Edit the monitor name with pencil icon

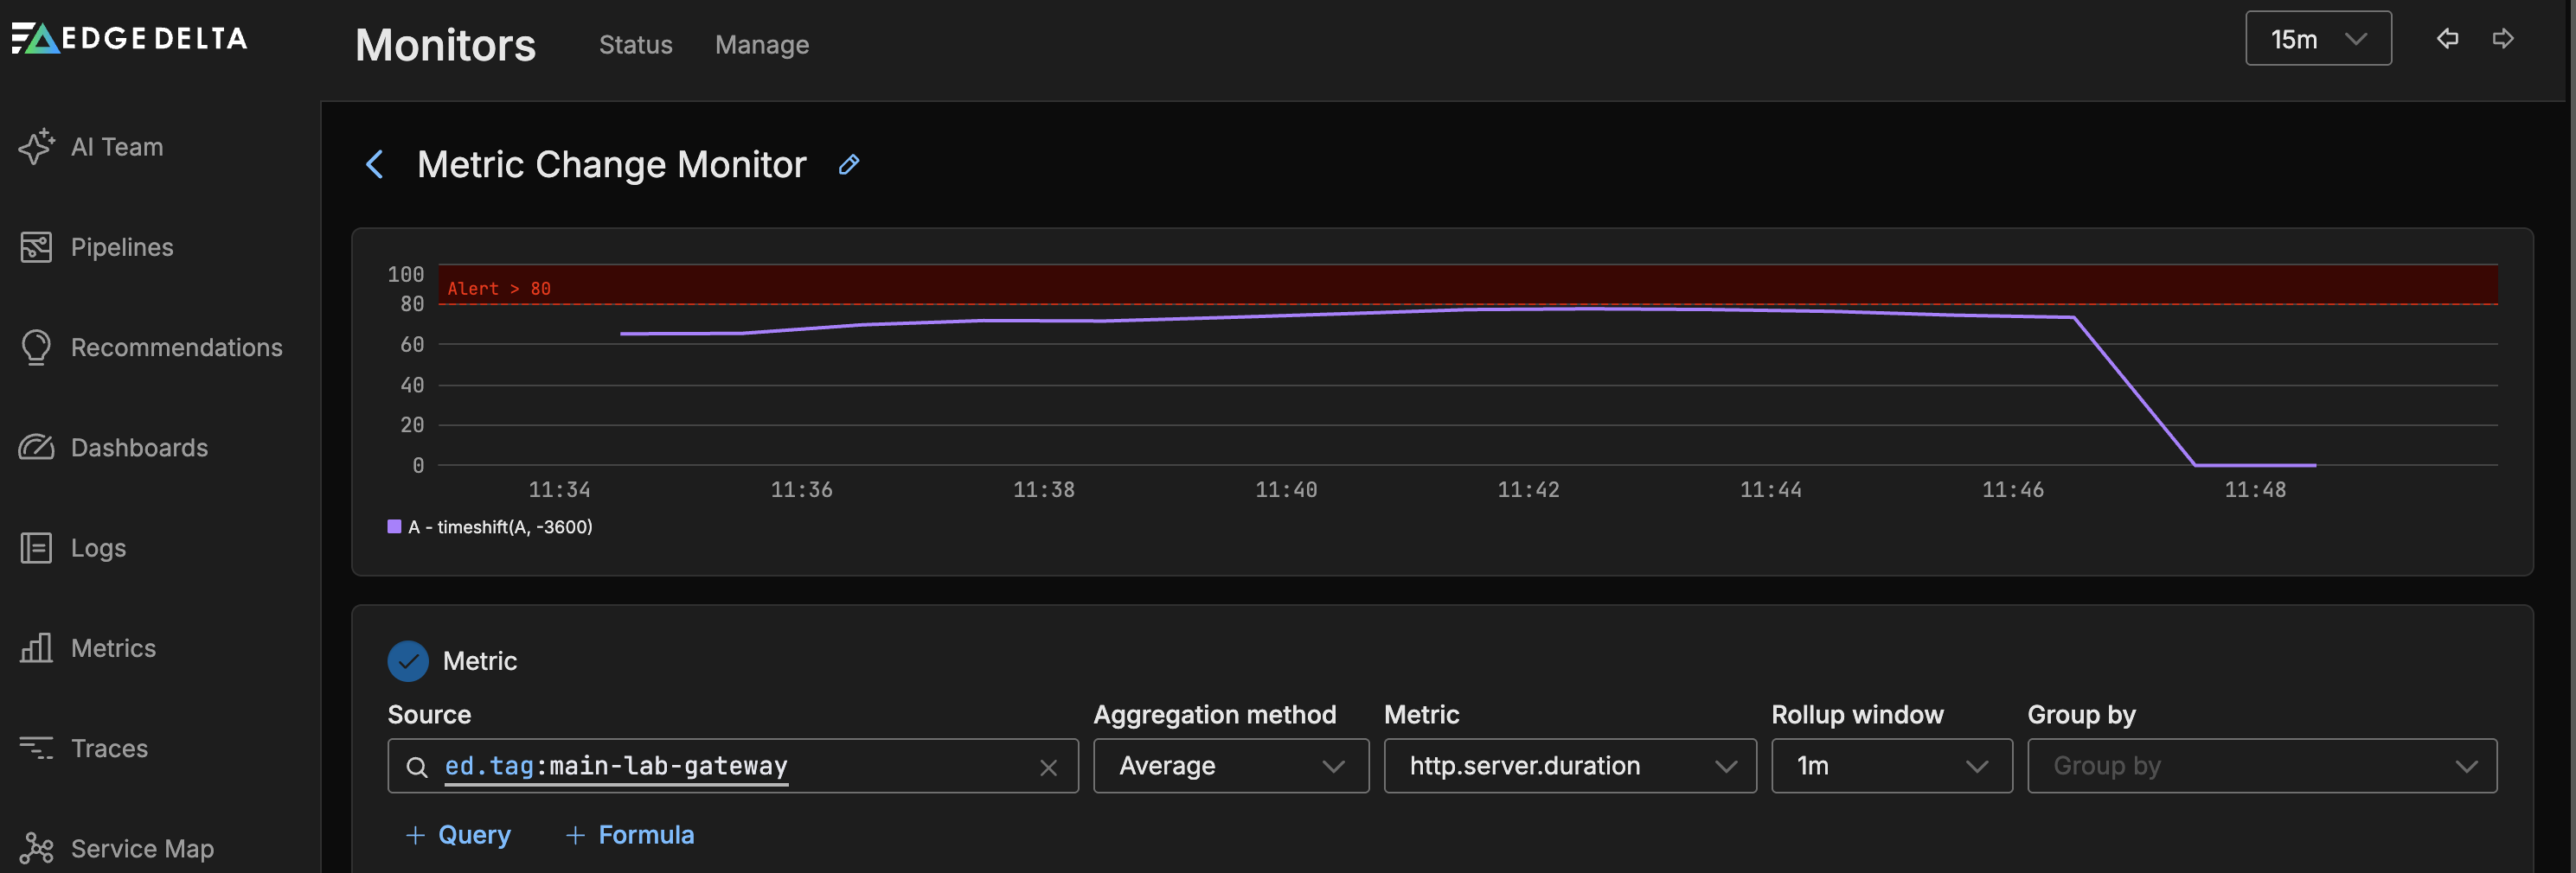[x=848, y=165]
